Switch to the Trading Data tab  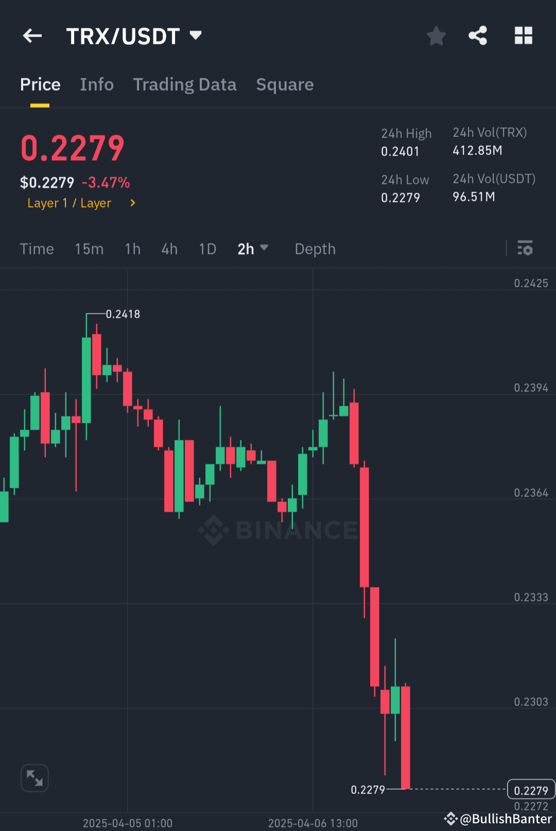coord(185,84)
